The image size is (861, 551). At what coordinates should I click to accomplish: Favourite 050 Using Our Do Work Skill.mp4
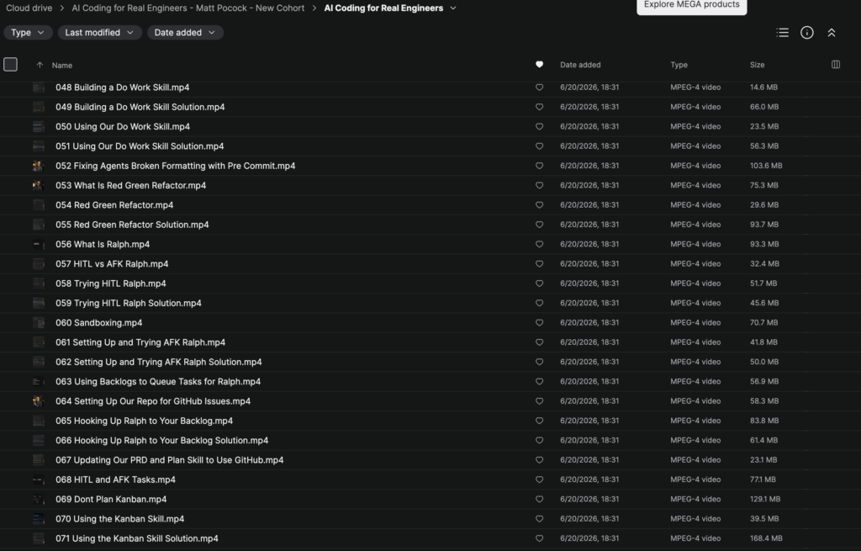pos(539,126)
